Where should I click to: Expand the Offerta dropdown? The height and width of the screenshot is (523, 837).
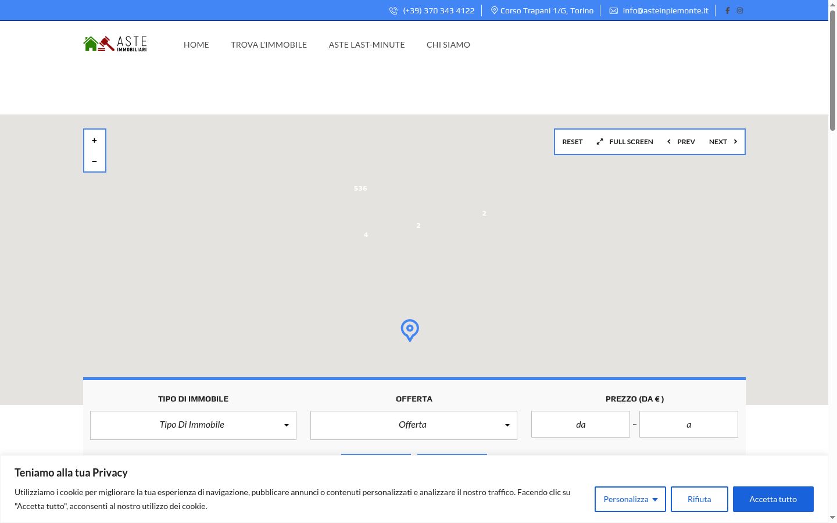[414, 425]
